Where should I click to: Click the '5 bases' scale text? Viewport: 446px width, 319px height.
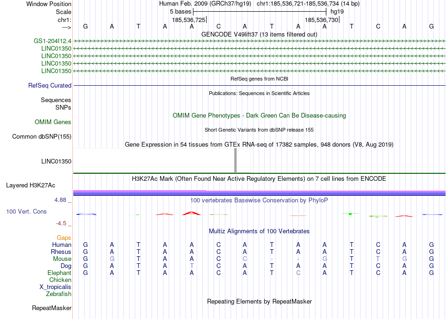click(x=181, y=12)
